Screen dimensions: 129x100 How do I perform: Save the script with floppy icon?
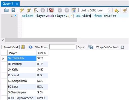point(13,10)
